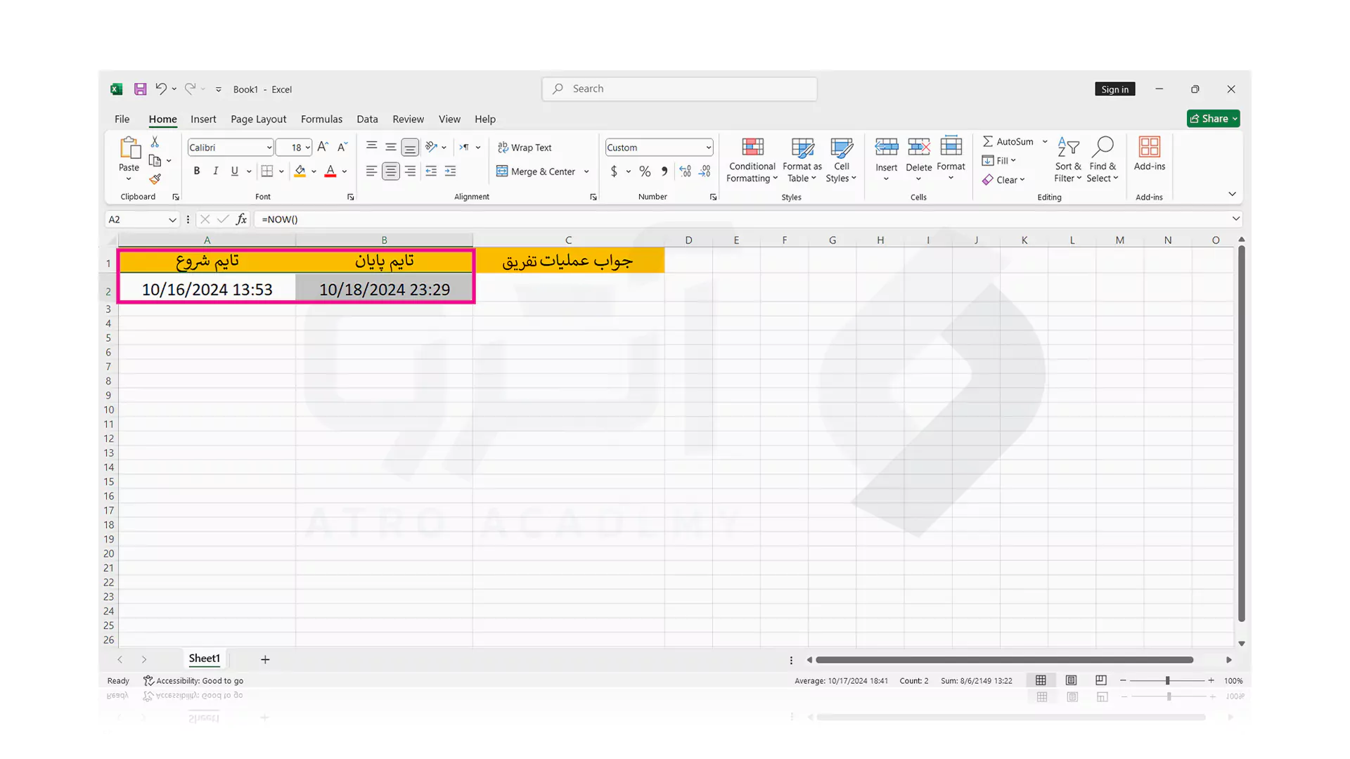Select the Sheet1 tab
The image size is (1350, 759).
pos(204,659)
